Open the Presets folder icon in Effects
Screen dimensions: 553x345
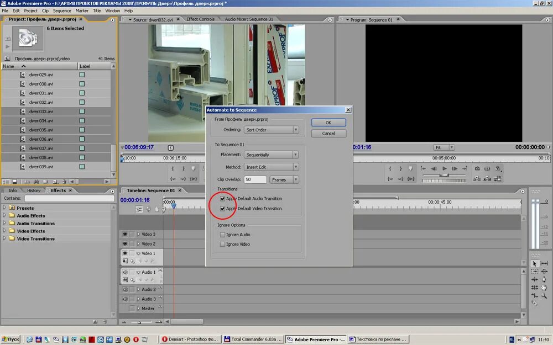pos(12,208)
